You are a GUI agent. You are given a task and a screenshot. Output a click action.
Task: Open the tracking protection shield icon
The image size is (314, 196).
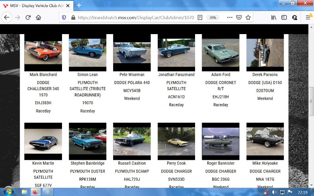(64, 18)
